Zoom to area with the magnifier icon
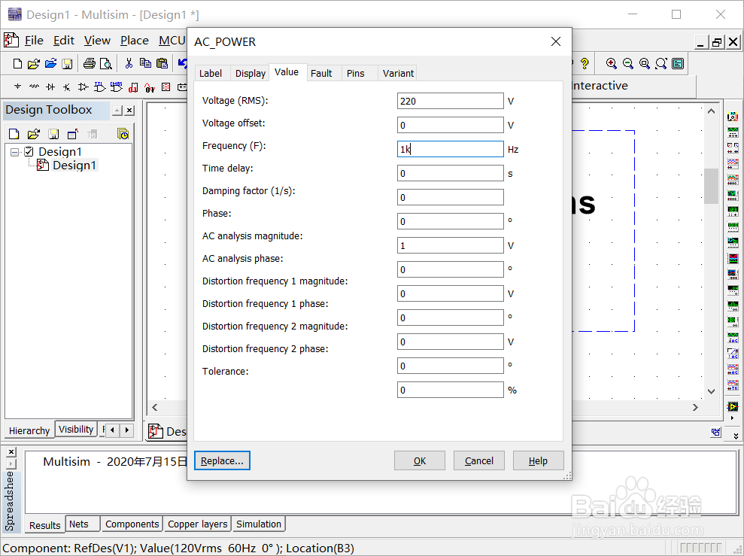 (645, 63)
